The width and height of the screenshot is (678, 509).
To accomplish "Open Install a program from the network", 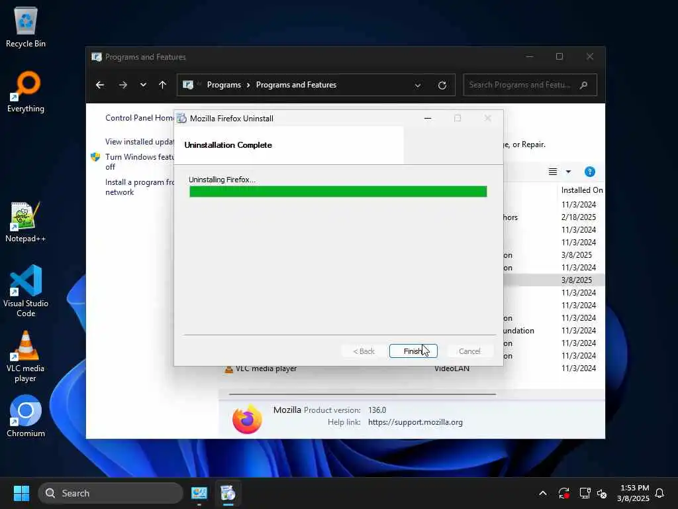I will tap(140, 187).
